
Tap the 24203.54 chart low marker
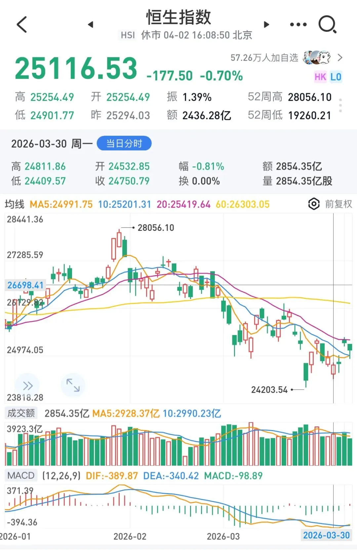(269, 390)
